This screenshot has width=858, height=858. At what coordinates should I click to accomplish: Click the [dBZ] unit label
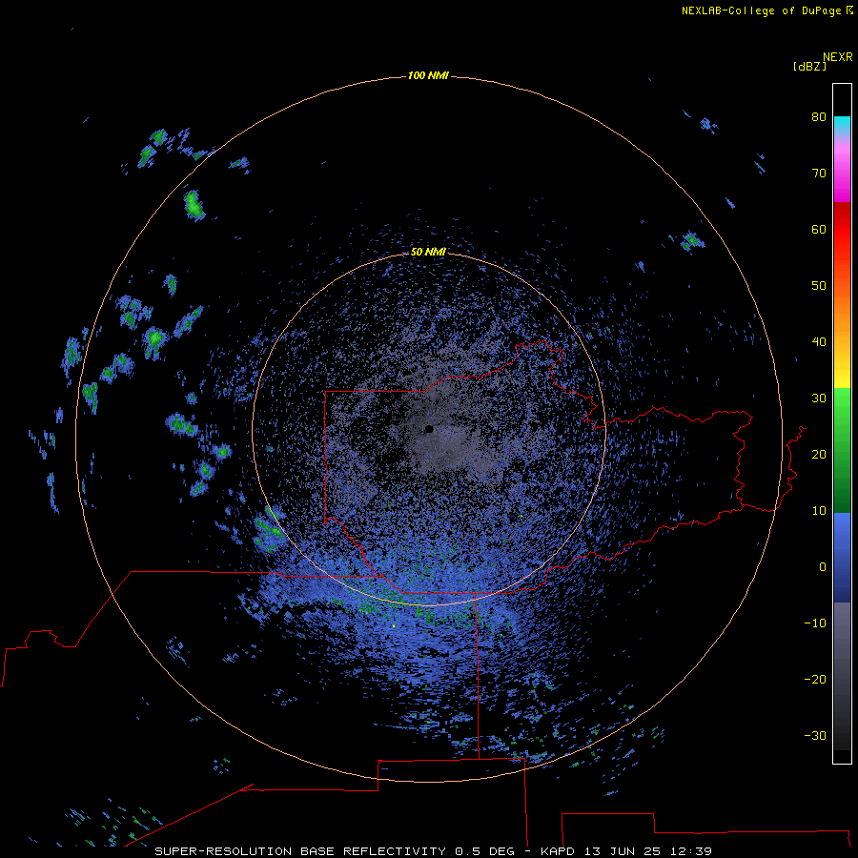tap(809, 67)
